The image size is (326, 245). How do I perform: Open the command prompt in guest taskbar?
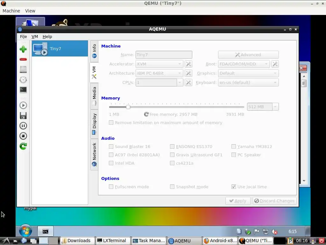[x=45, y=232]
